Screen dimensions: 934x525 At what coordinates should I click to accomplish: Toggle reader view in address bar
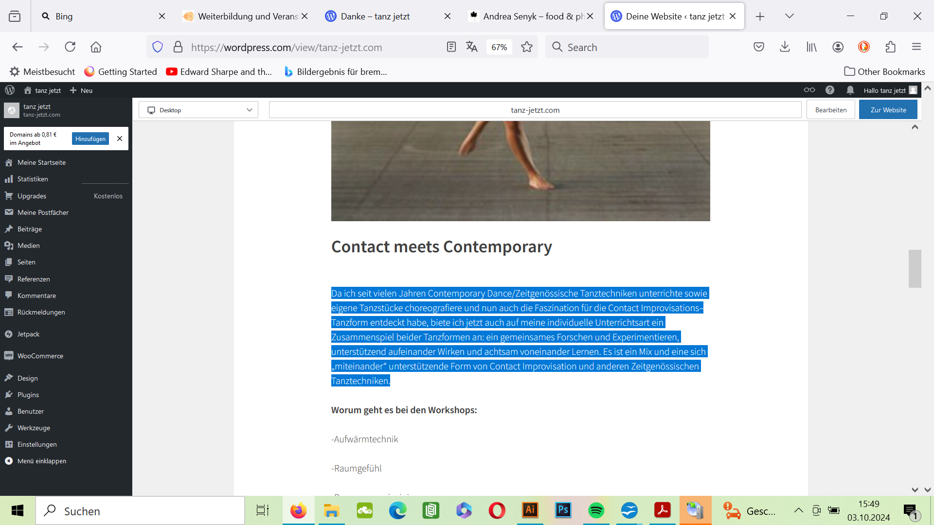coord(451,47)
